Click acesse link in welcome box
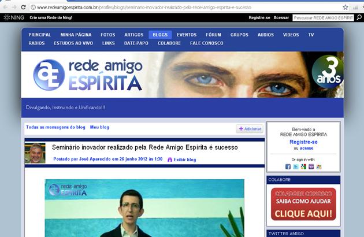This screenshot has height=237, width=364. pos(306,148)
